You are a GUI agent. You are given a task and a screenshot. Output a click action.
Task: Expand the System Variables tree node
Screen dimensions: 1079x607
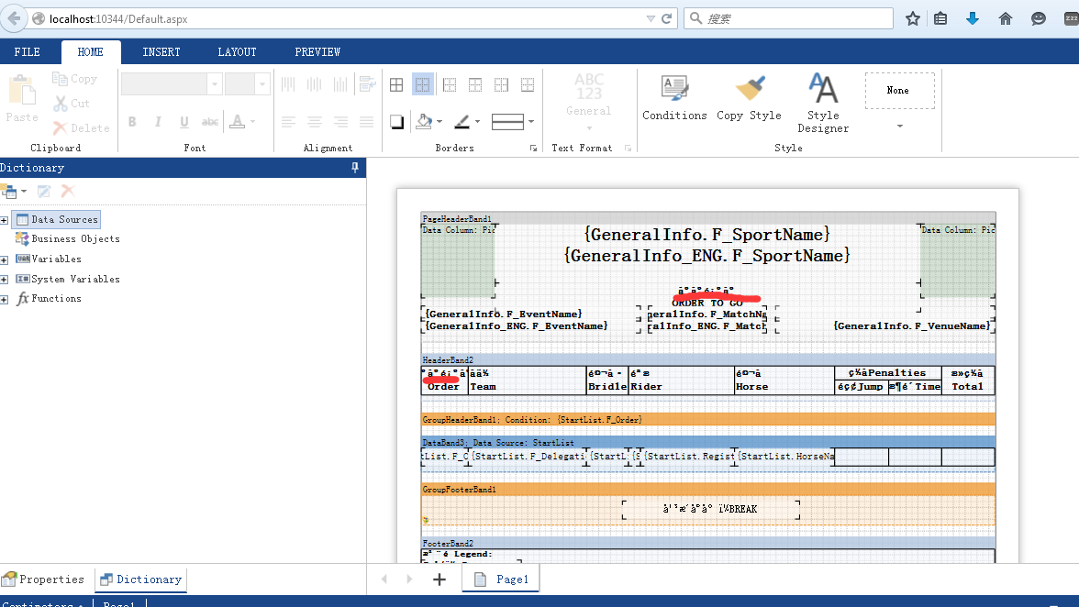click(4, 280)
